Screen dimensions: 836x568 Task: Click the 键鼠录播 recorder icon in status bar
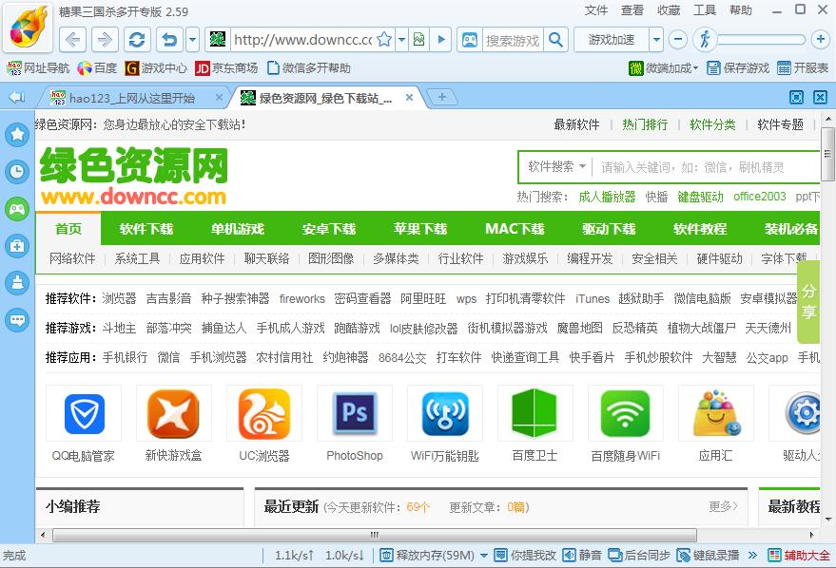[x=709, y=555]
